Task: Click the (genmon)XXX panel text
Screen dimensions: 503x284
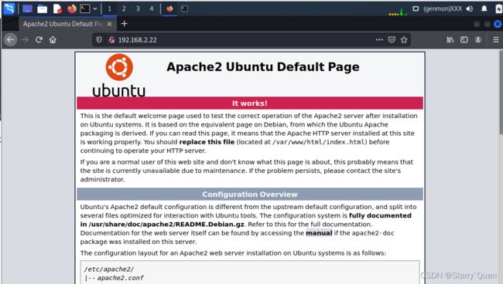Action: 443,9
